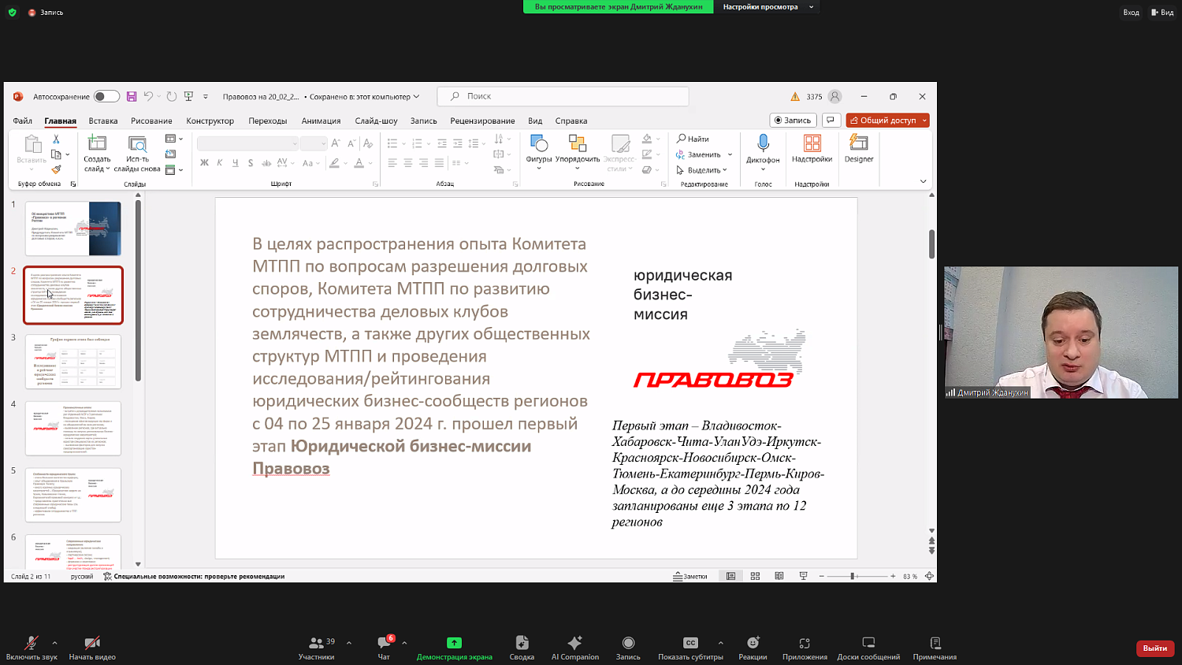Image resolution: width=1182 pixels, height=665 pixels.
Task: Click the Запись button in ribbon header
Action: (x=793, y=120)
